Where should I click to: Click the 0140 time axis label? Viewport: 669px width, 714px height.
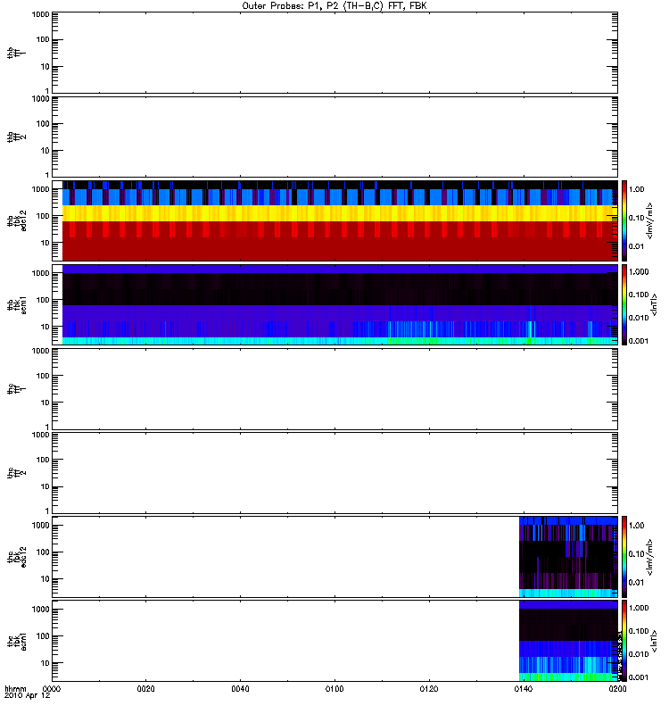pyautogui.click(x=523, y=689)
